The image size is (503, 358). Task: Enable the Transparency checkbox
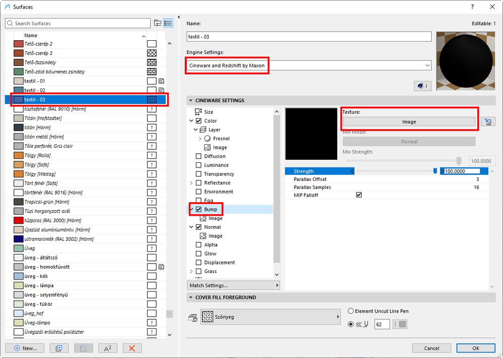coord(198,174)
